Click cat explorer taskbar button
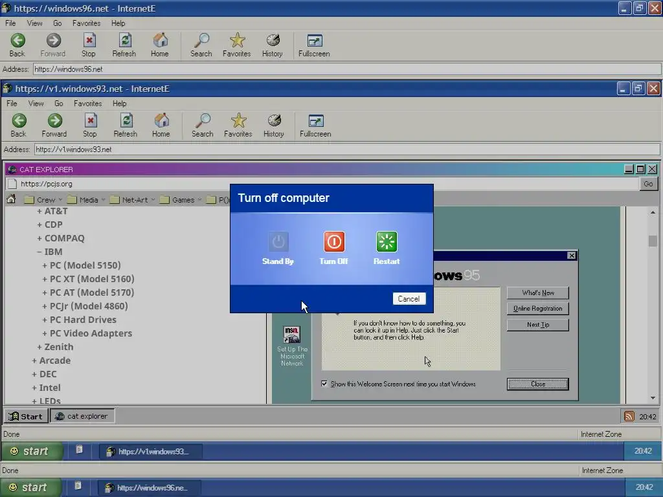 (82, 416)
